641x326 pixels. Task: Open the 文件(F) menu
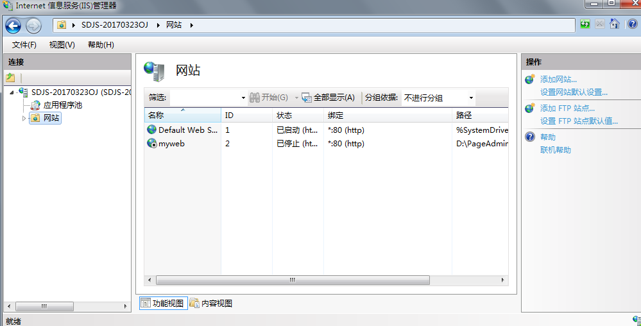coord(24,45)
